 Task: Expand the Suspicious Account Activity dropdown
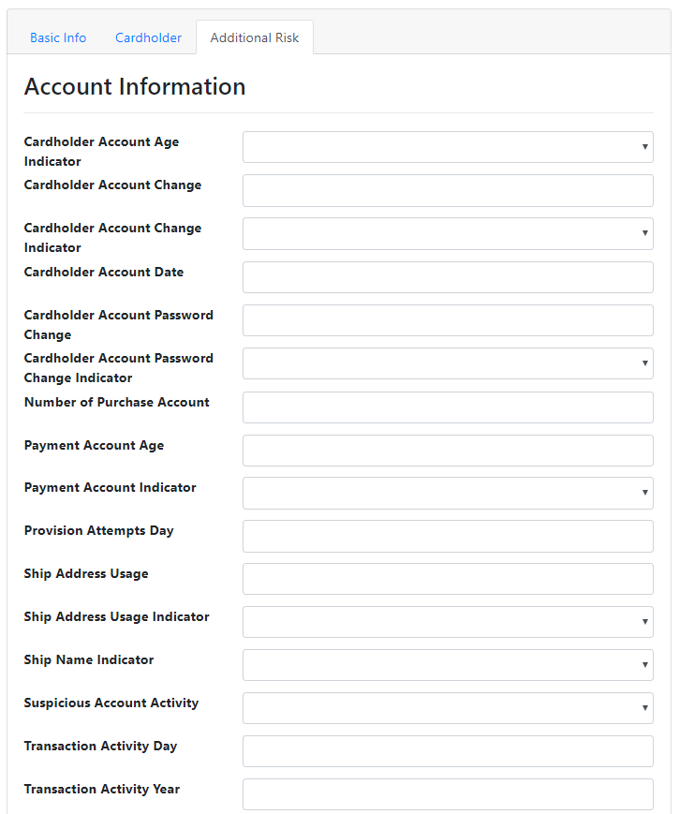pos(448,708)
